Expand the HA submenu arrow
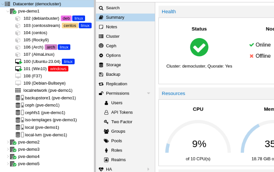 tap(148, 169)
